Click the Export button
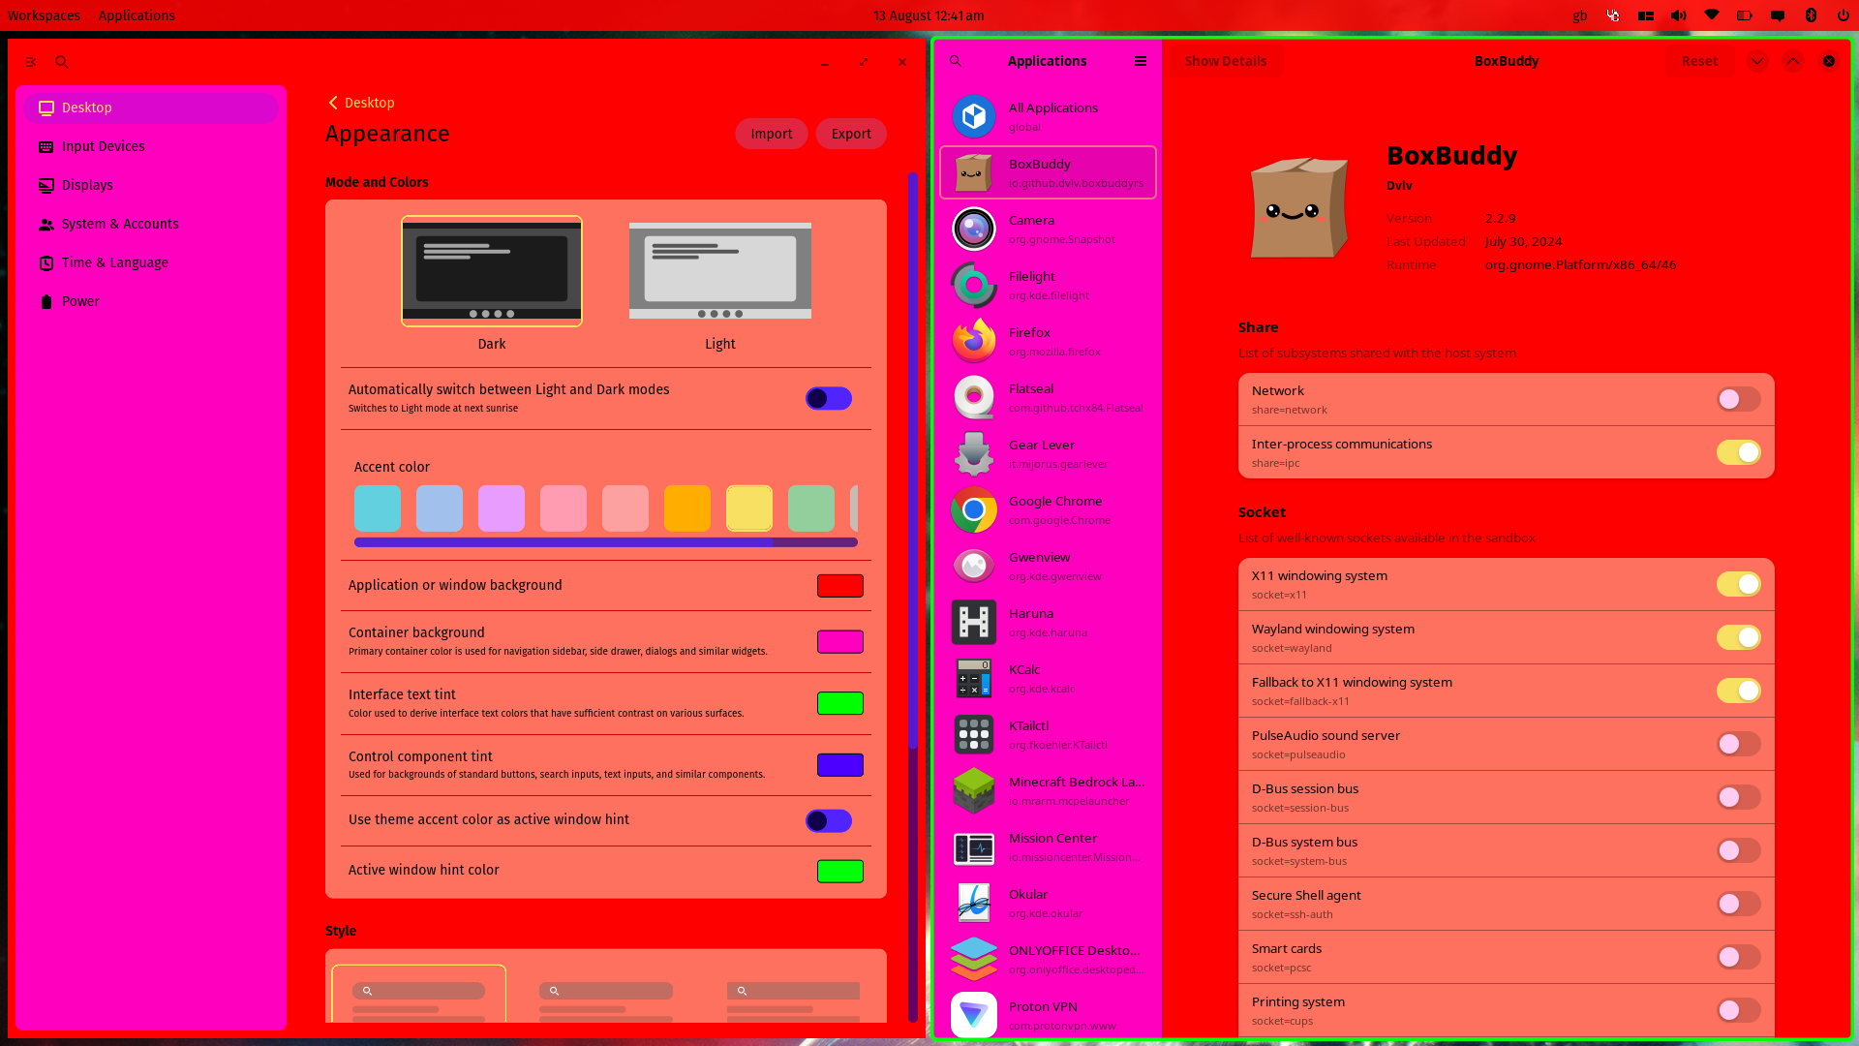1859x1046 pixels. click(850, 134)
